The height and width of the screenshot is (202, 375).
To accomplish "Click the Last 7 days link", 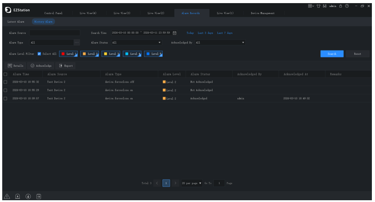I will tap(225, 33).
